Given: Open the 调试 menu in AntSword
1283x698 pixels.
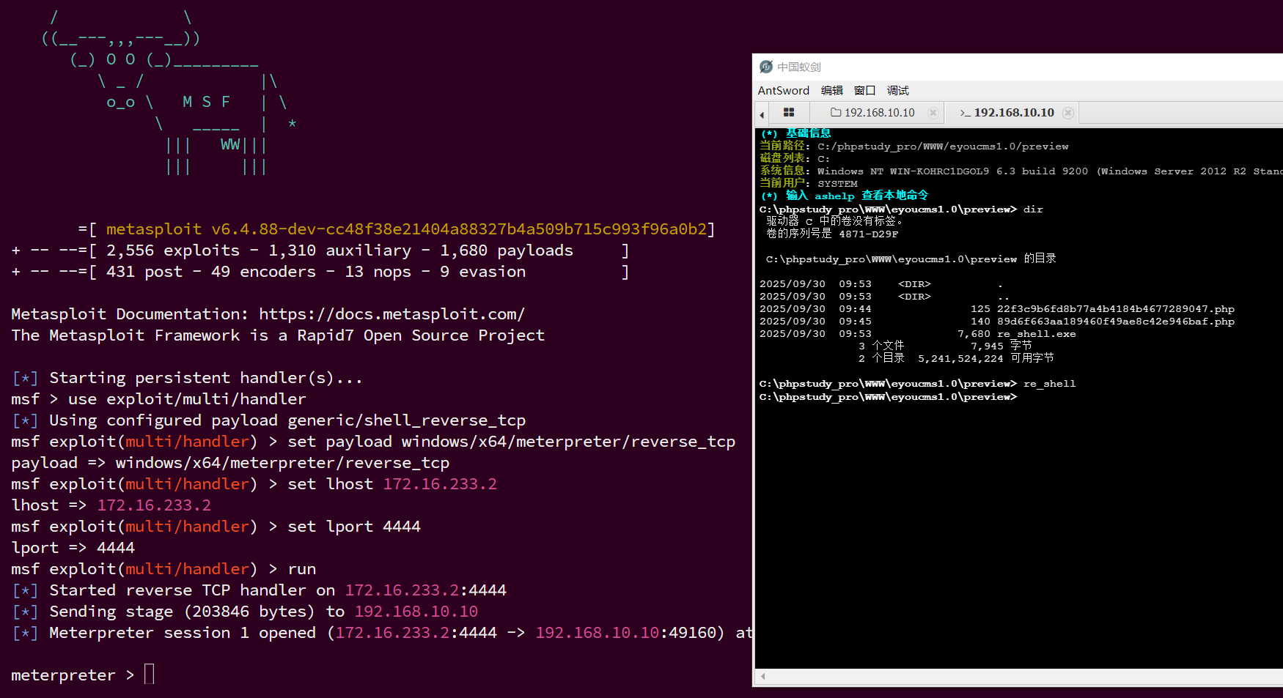Looking at the screenshot, I should (898, 90).
